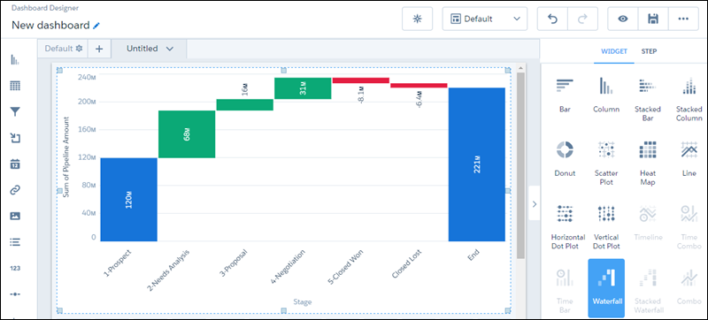This screenshot has height=320, width=708.
Task: Click the snowflake settings button in header
Action: [417, 19]
